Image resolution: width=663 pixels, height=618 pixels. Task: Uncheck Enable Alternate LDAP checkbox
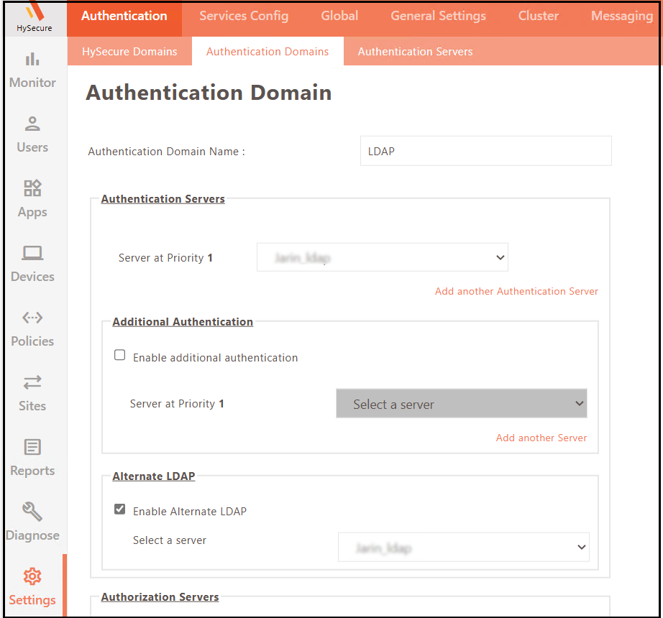[120, 509]
